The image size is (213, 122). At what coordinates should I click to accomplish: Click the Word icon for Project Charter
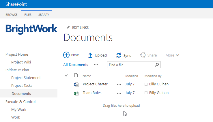click(x=76, y=85)
